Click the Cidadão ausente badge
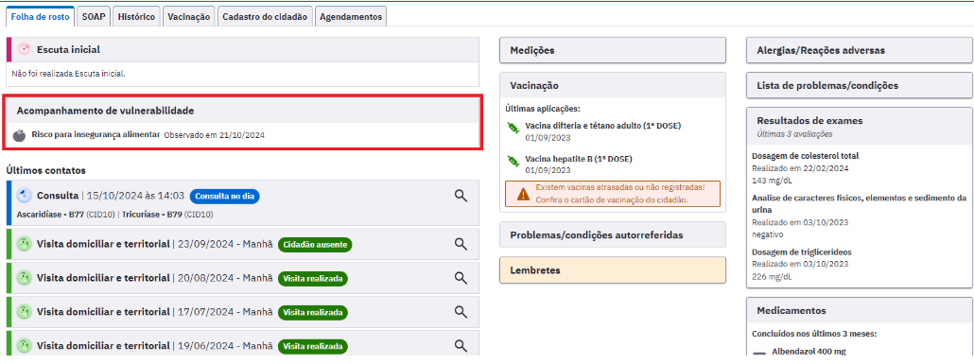Viewport: 974px width, 364px height. (315, 244)
